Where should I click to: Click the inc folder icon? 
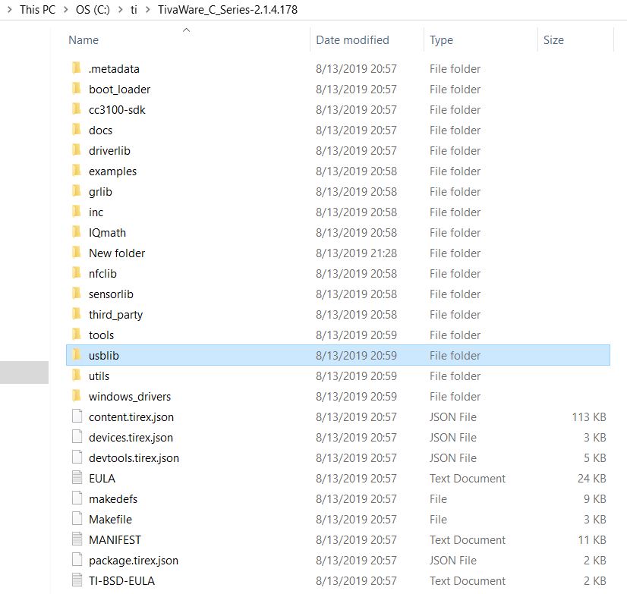click(77, 212)
